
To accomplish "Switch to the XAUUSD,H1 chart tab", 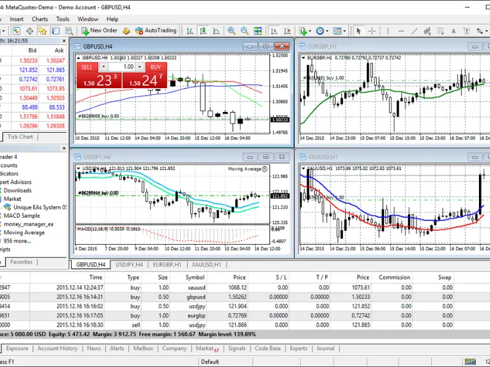I will 206,265.
